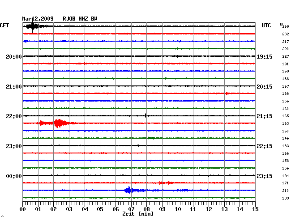This screenshot has height=221, width=291.
Task: Select minute 05 on the time axis
Action: (x=100, y=209)
